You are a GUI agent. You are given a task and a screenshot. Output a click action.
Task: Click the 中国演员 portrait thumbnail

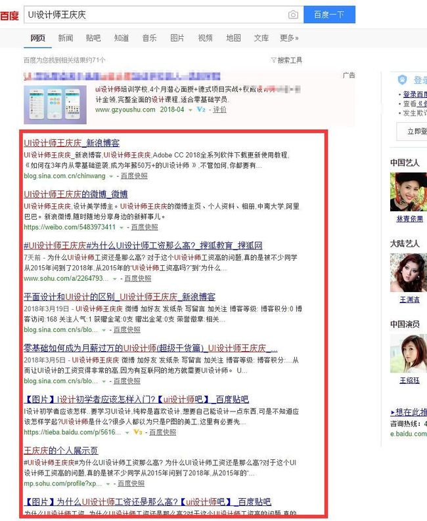(409, 353)
